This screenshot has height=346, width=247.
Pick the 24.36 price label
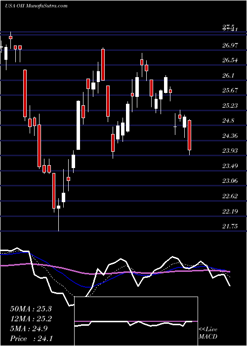coord(230,136)
